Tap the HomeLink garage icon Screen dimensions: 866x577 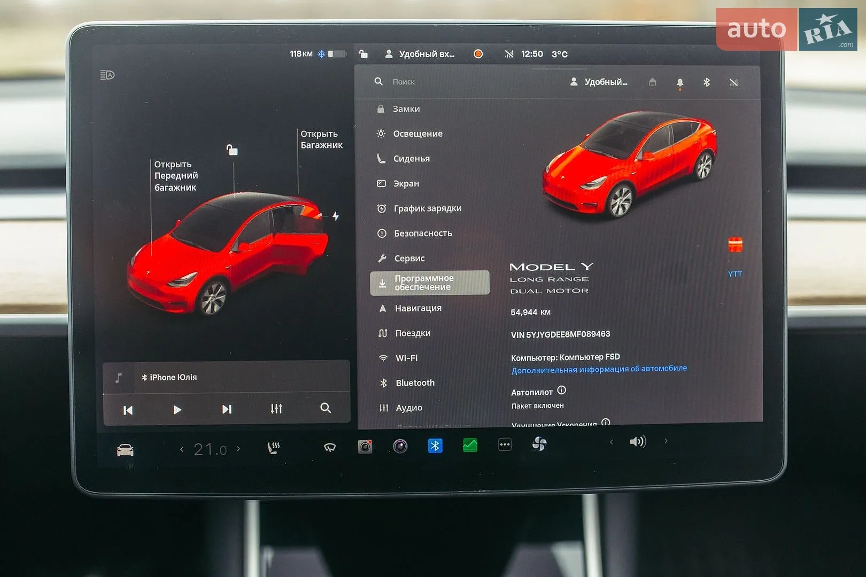pos(653,82)
